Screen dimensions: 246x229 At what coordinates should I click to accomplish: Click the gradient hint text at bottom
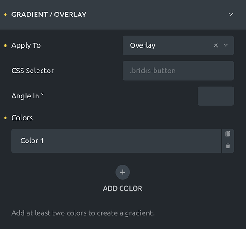(x=83, y=213)
